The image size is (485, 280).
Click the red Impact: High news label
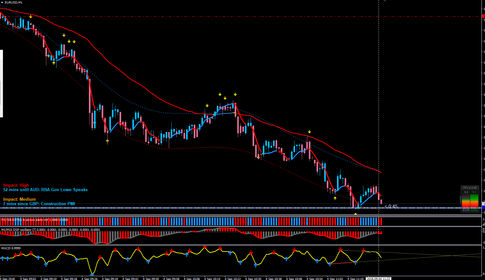pos(16,185)
